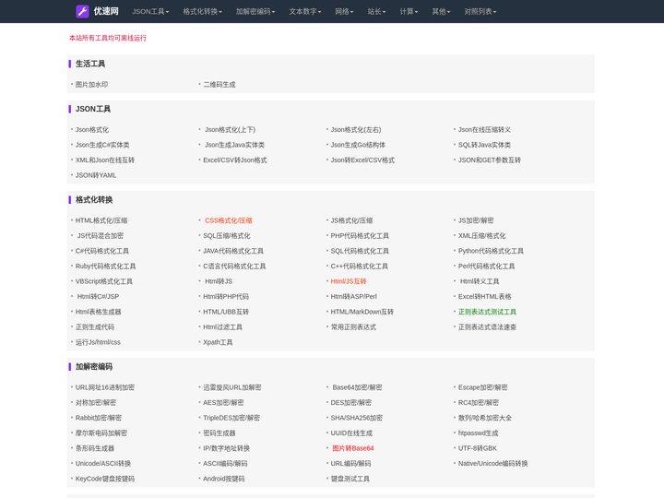The image size is (664, 498).
Task: Open 迅雷旋风URL加解密 link
Action: click(232, 387)
